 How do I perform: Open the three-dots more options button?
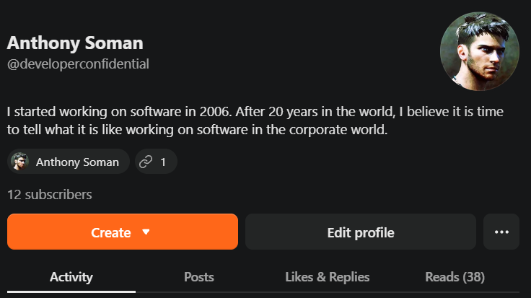point(501,232)
